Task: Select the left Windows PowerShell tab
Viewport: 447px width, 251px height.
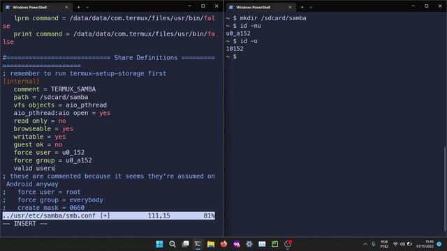Action: pos(36,7)
